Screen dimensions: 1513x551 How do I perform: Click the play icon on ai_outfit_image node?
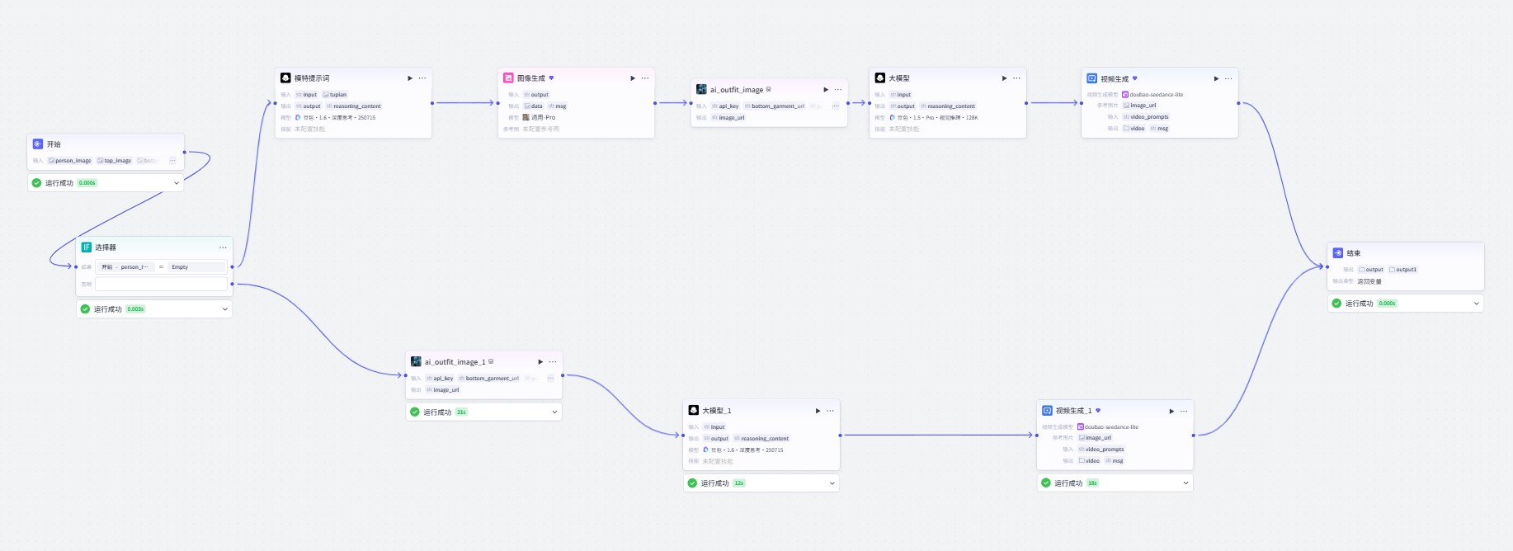point(826,90)
